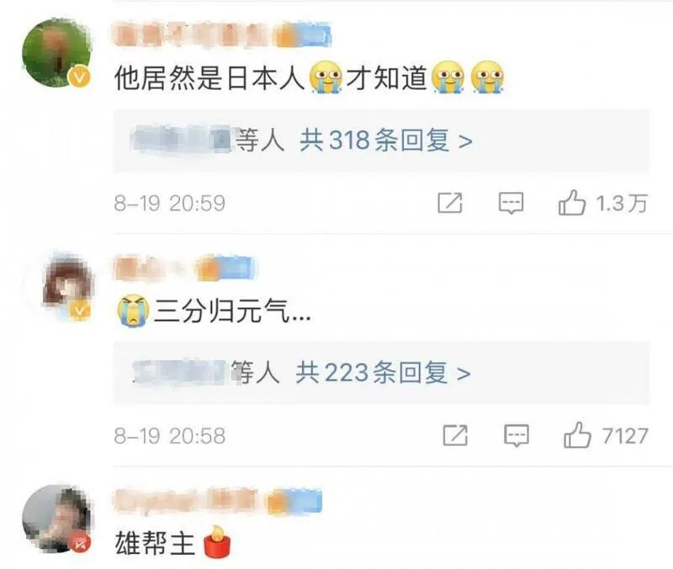The width and height of the screenshot is (673, 569).
Task: Repost the comment posted at 20:58
Action: [455, 435]
